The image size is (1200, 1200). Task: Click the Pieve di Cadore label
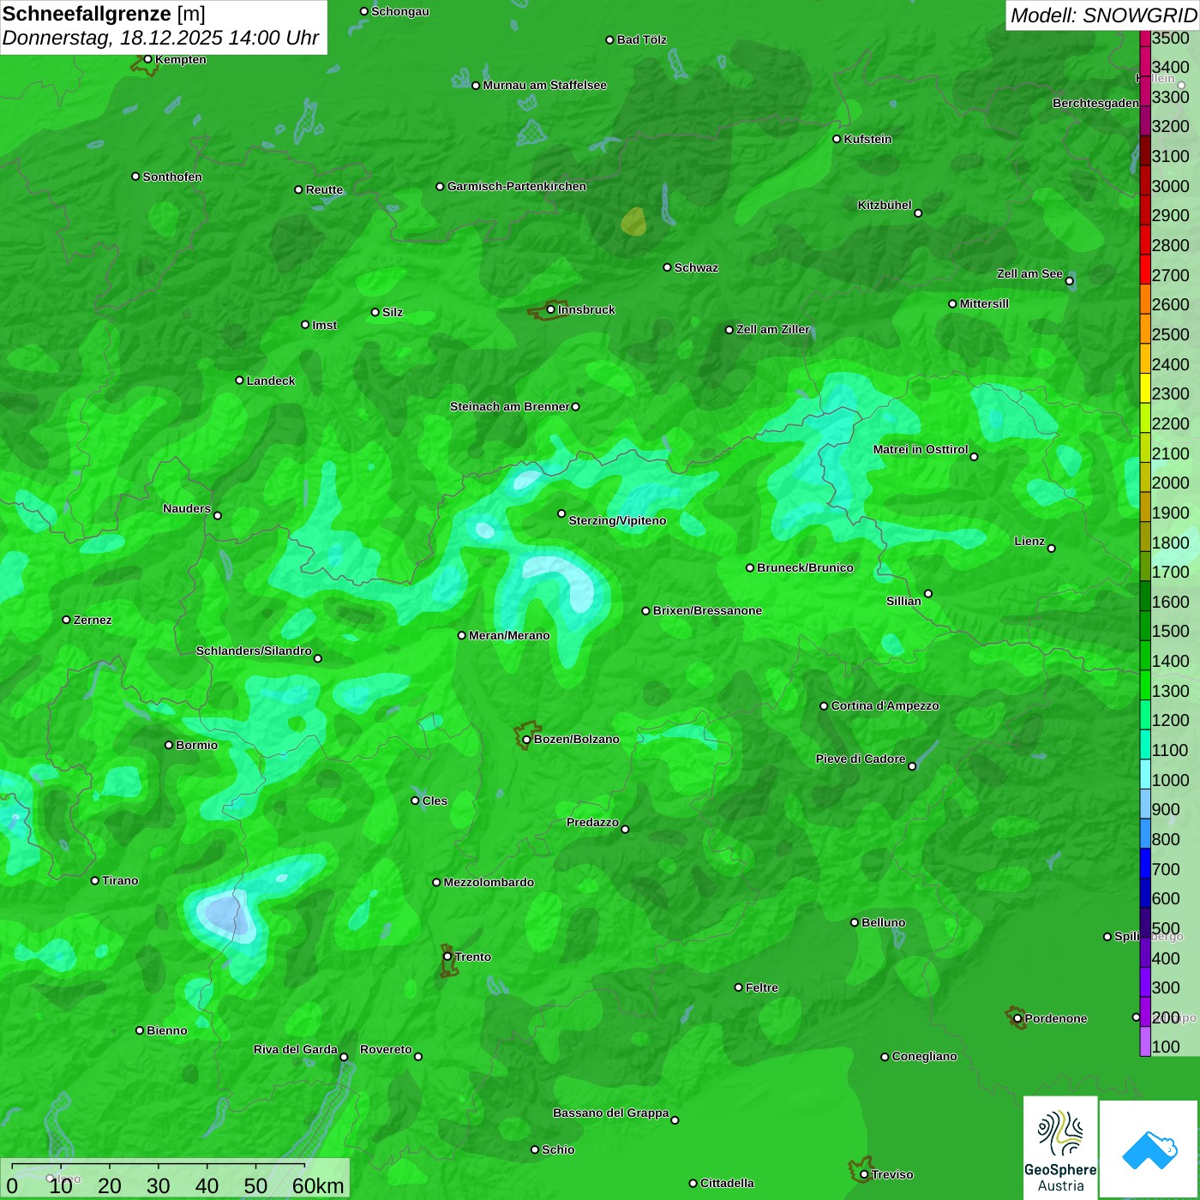point(860,759)
